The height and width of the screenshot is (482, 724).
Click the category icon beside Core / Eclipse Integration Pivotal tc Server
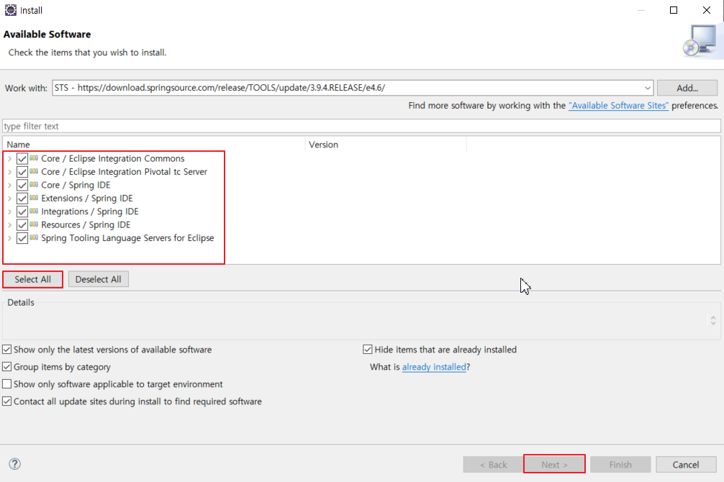point(34,171)
